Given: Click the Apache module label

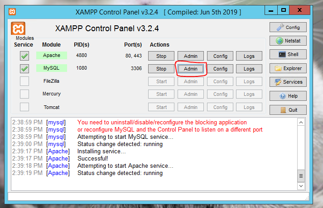Looking at the screenshot, I should click(52, 55).
